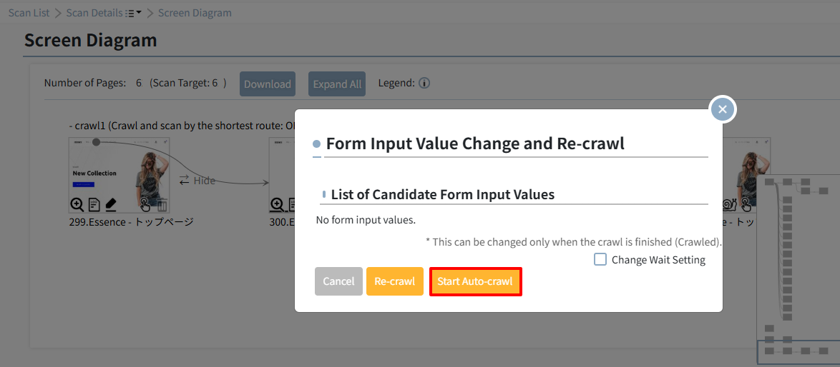Download the screen diagram
Viewport: 840px width, 367px height.
click(268, 84)
